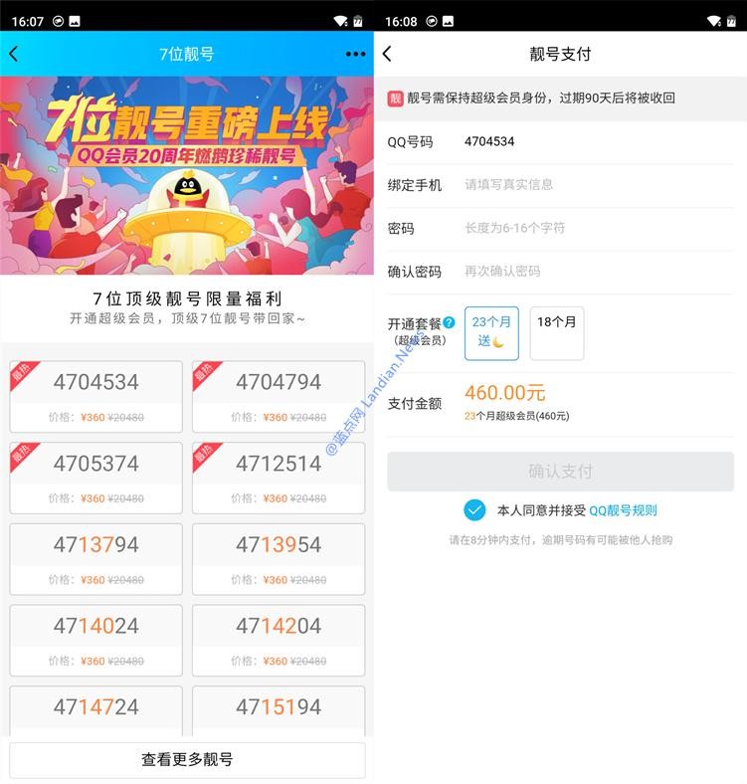Viewport: 747px width, 784px height.
Task: Select the 18个月 package option
Action: click(x=556, y=333)
